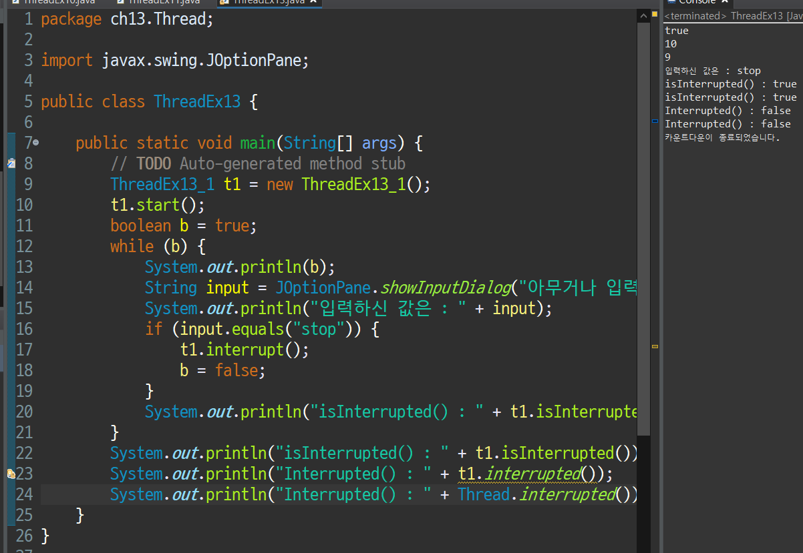Click the "t1.start();" statement
Image resolution: width=803 pixels, height=553 pixels.
(158, 205)
